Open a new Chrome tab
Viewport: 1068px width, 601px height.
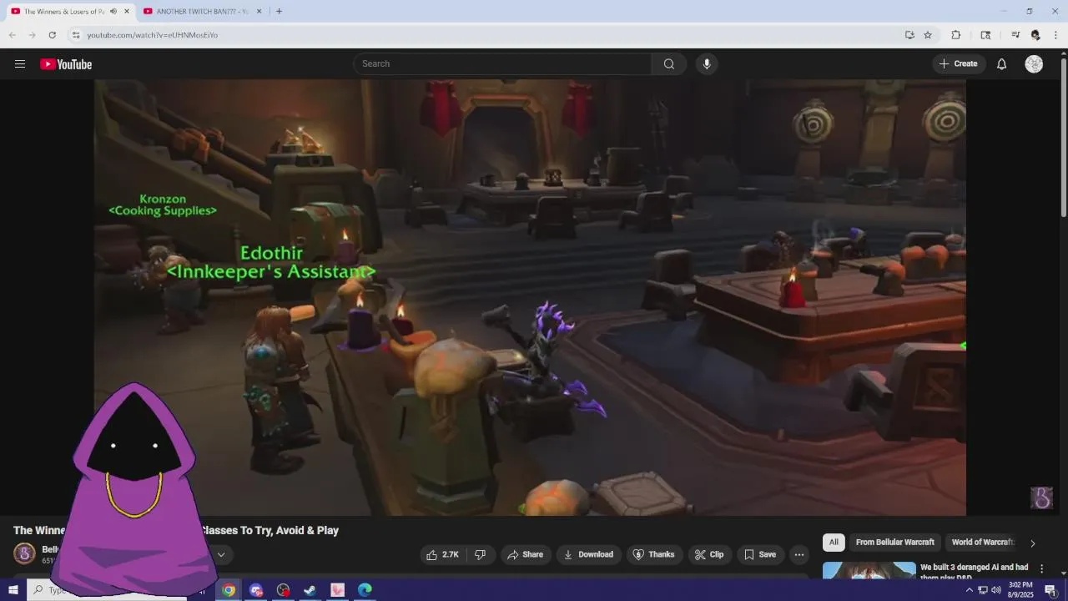coord(279,12)
